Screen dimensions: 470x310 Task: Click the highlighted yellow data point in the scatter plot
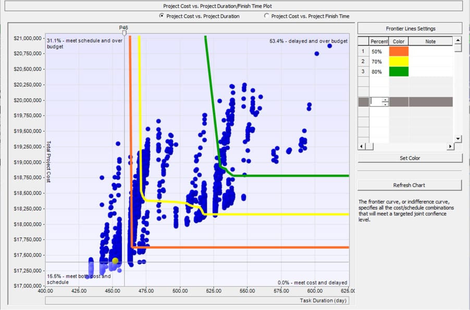click(x=115, y=260)
